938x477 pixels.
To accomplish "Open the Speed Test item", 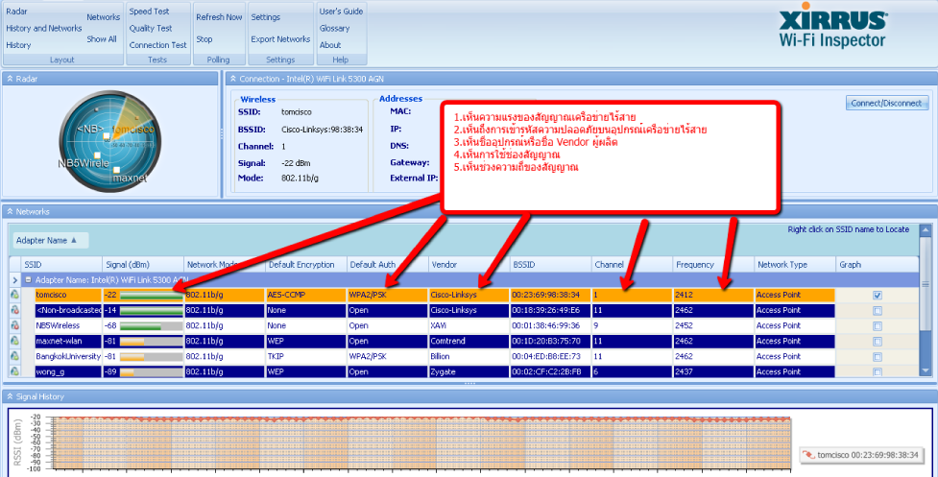I will 149,12.
